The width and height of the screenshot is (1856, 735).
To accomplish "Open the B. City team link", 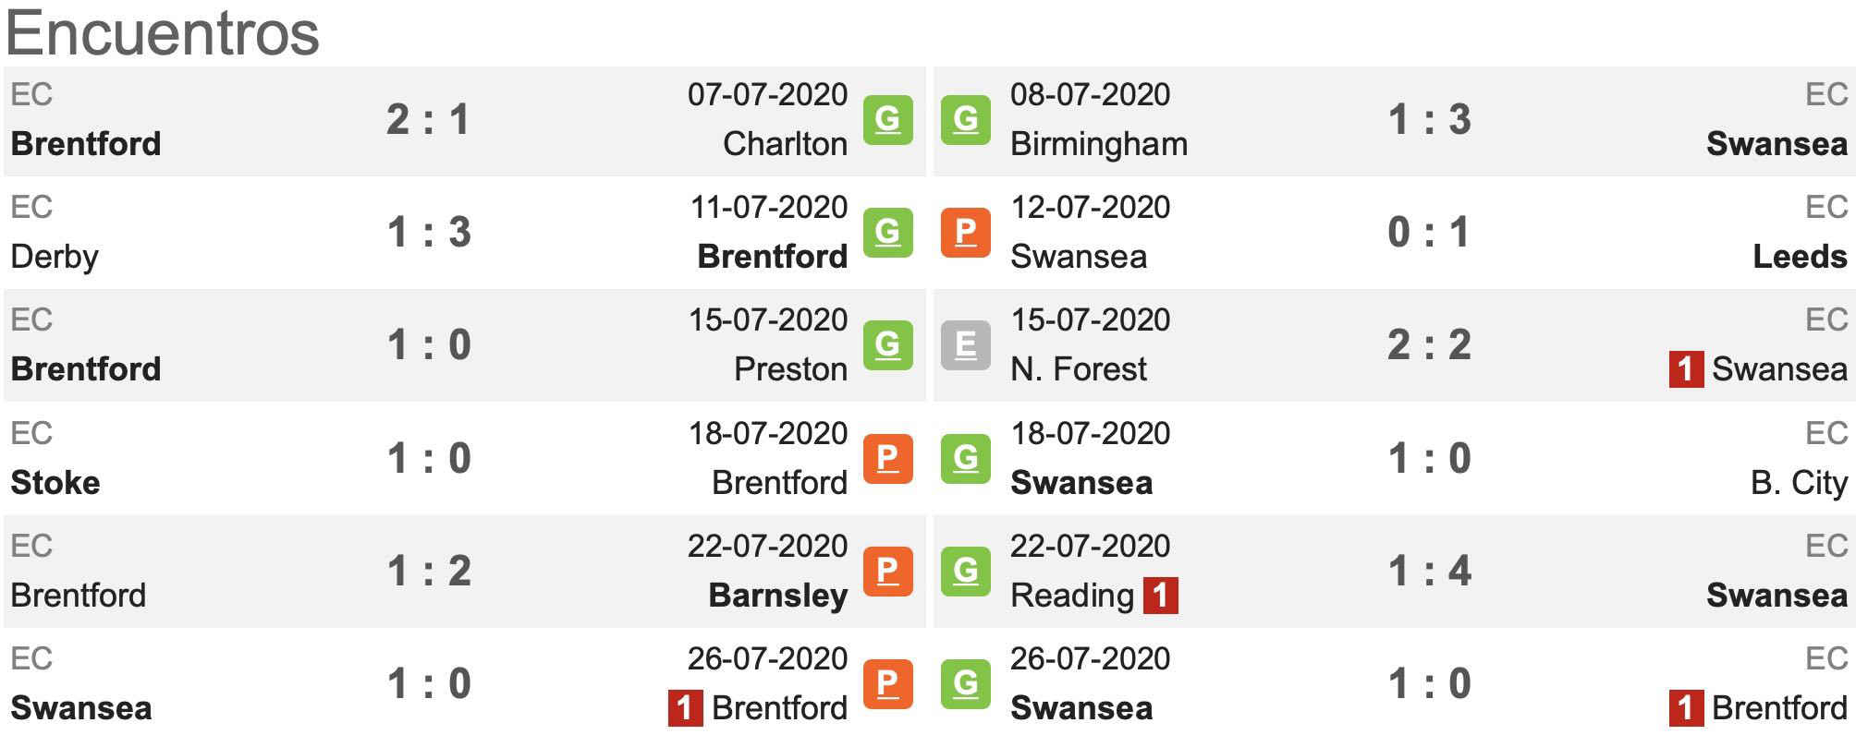I will [x=1799, y=482].
